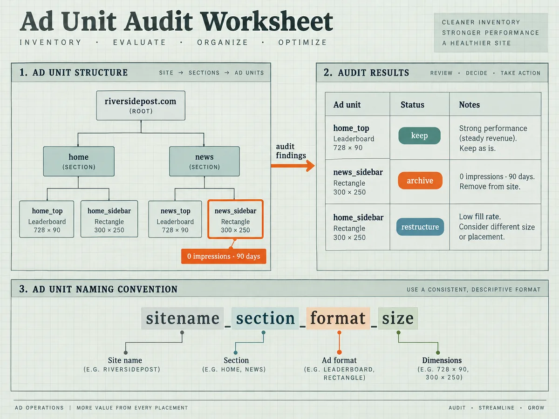The height and width of the screenshot is (419, 559).
Task: Click the home_top table cell
Action: point(357,137)
